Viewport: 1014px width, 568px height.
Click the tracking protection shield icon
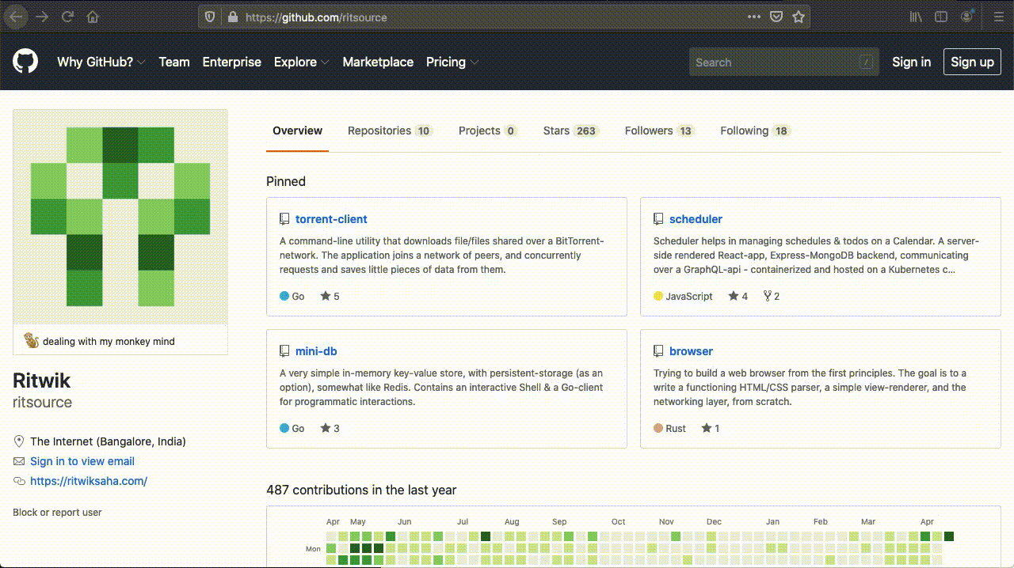pyautogui.click(x=210, y=17)
